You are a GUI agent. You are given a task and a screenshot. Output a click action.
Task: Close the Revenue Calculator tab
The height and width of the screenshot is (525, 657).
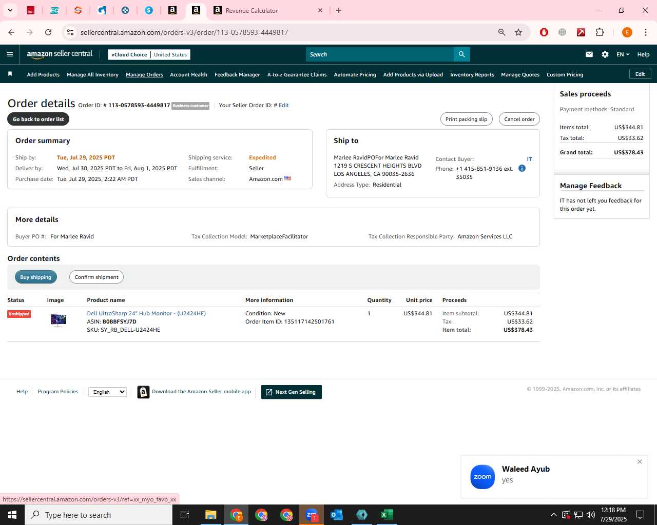(320, 10)
